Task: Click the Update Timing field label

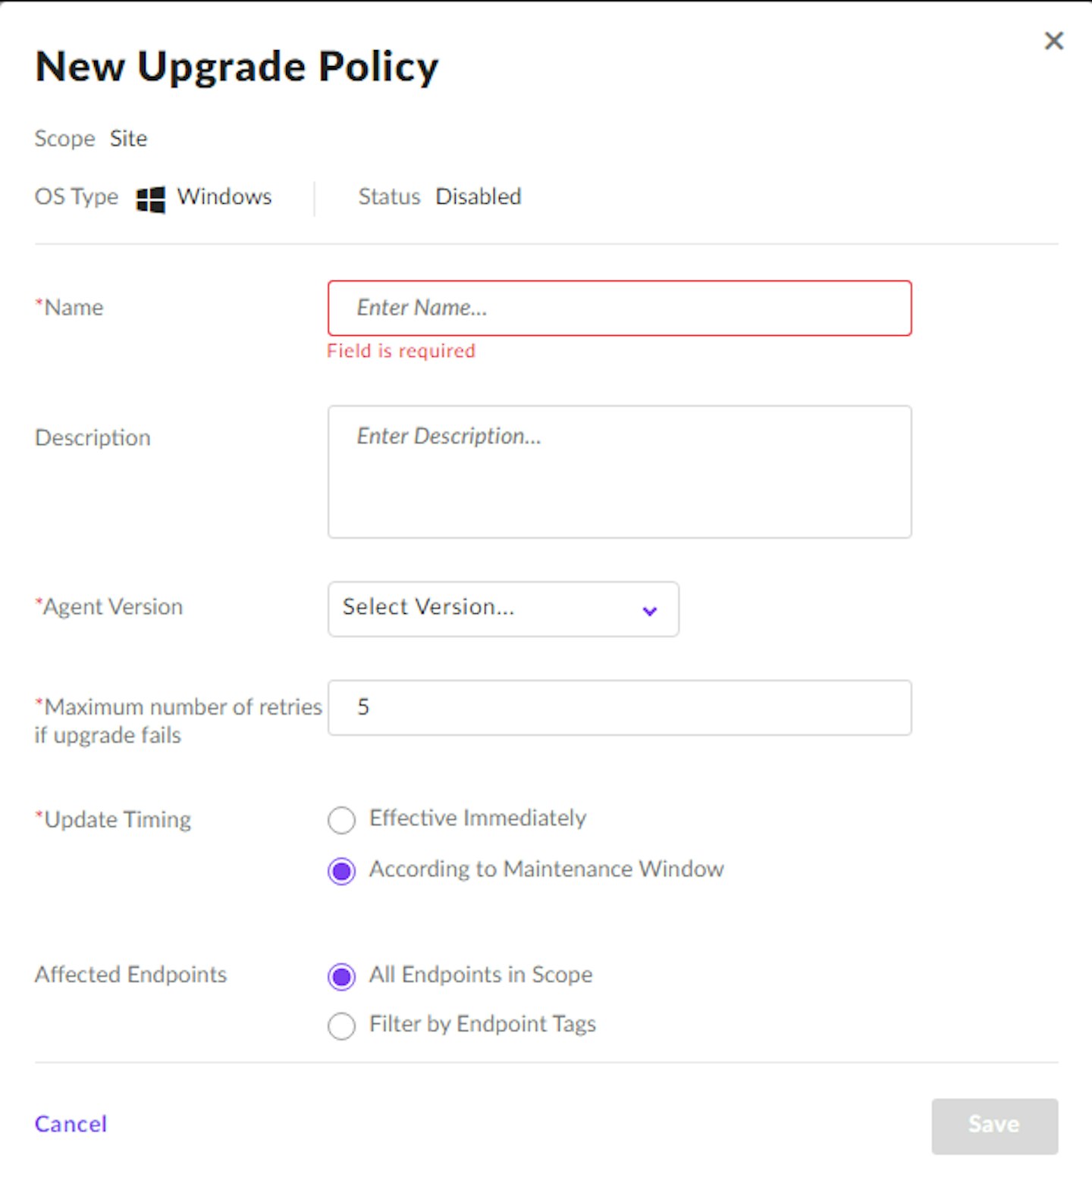Action: tap(113, 820)
